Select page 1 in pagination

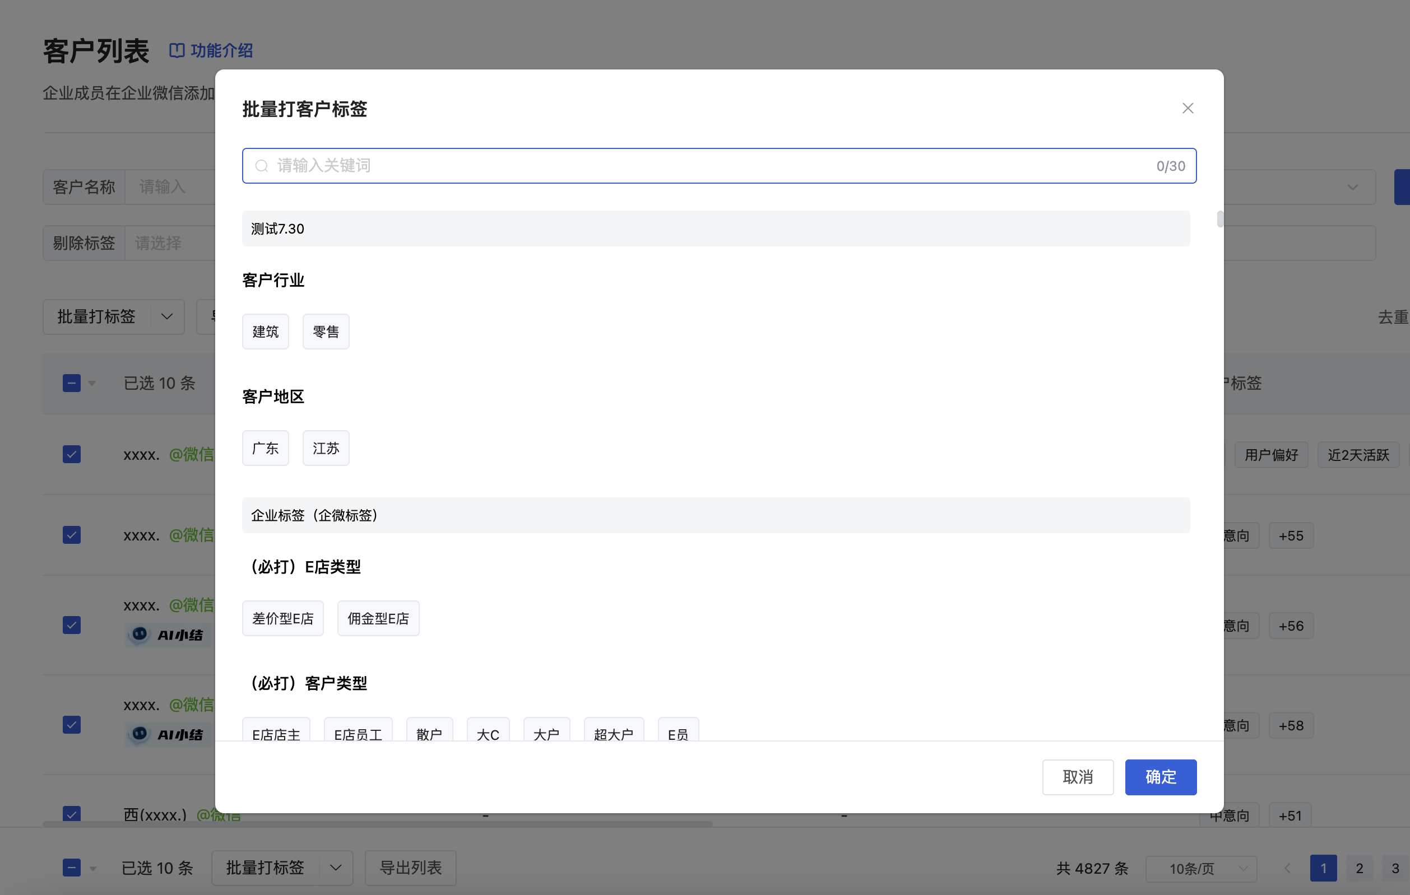pos(1323,868)
